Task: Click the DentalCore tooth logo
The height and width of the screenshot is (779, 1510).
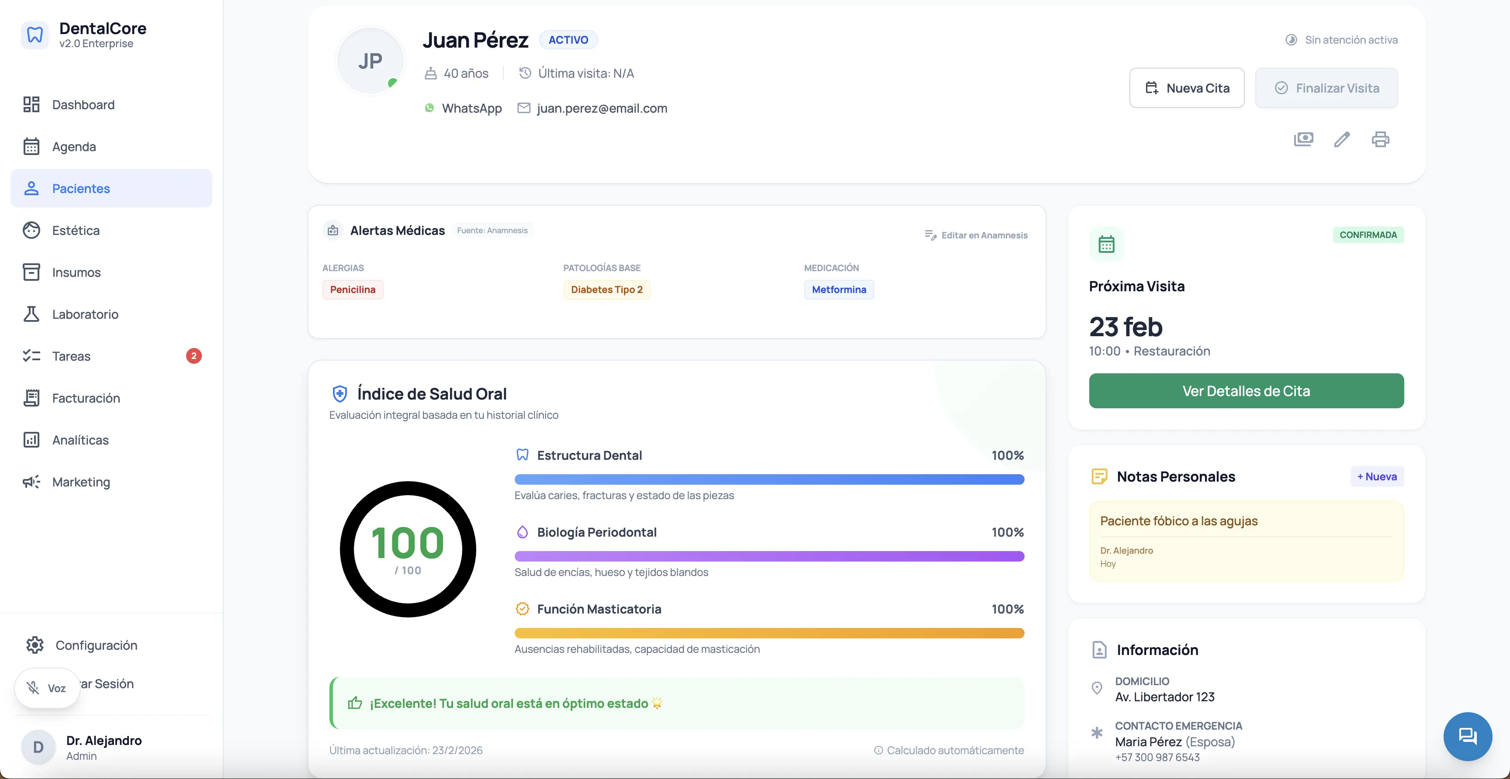Action: [35, 35]
